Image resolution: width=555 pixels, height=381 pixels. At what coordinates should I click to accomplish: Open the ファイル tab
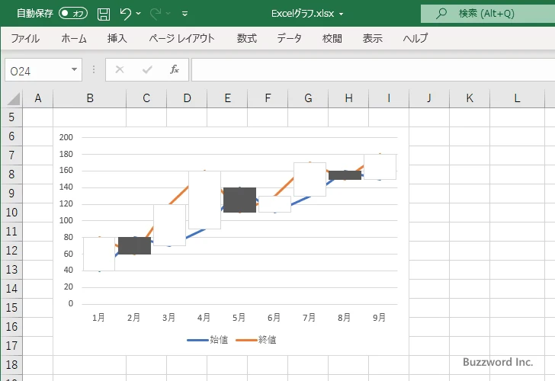pyautogui.click(x=25, y=38)
